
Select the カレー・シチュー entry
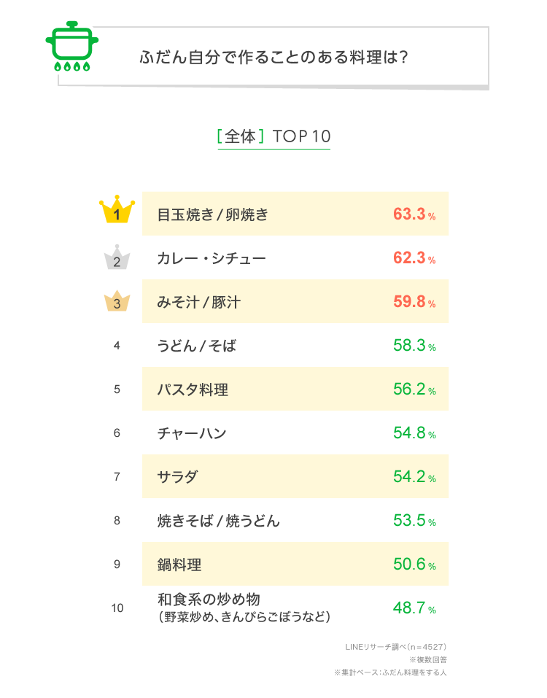pyautogui.click(x=212, y=258)
